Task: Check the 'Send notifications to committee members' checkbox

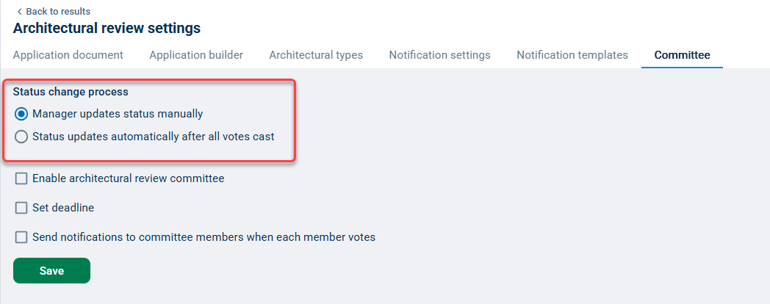Action: [21, 237]
